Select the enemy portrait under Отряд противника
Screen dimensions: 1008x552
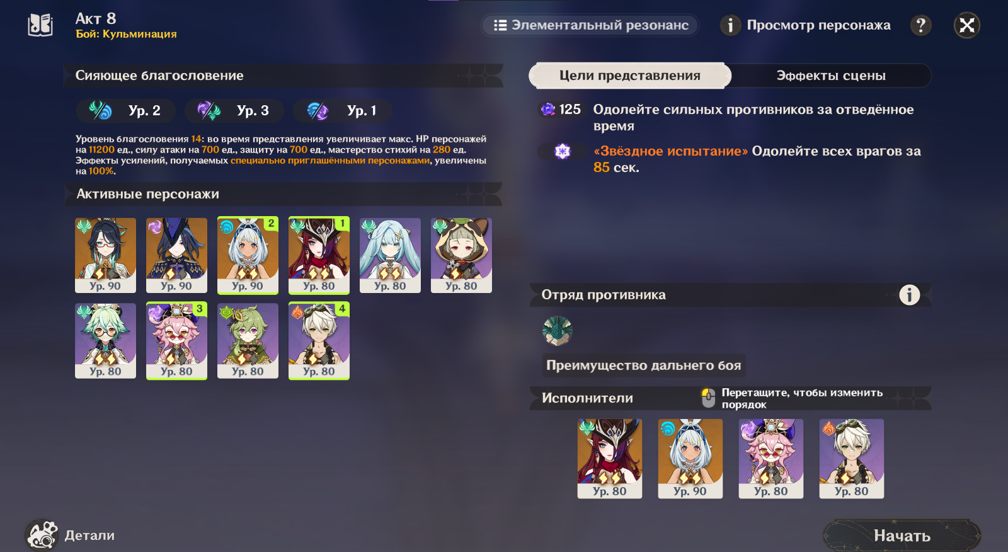click(x=557, y=330)
